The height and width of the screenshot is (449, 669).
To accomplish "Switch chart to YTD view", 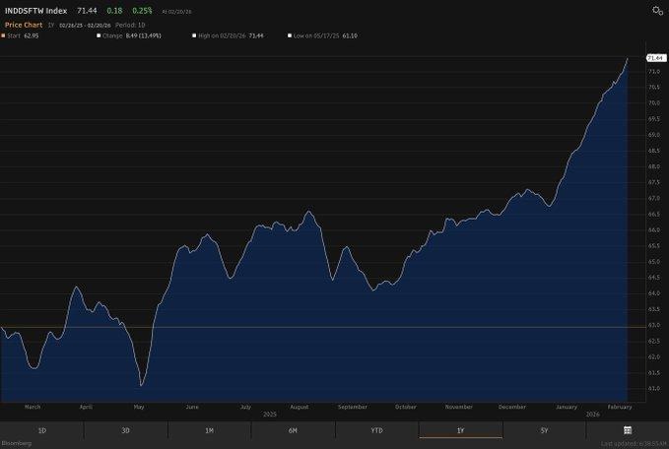I will (376, 430).
